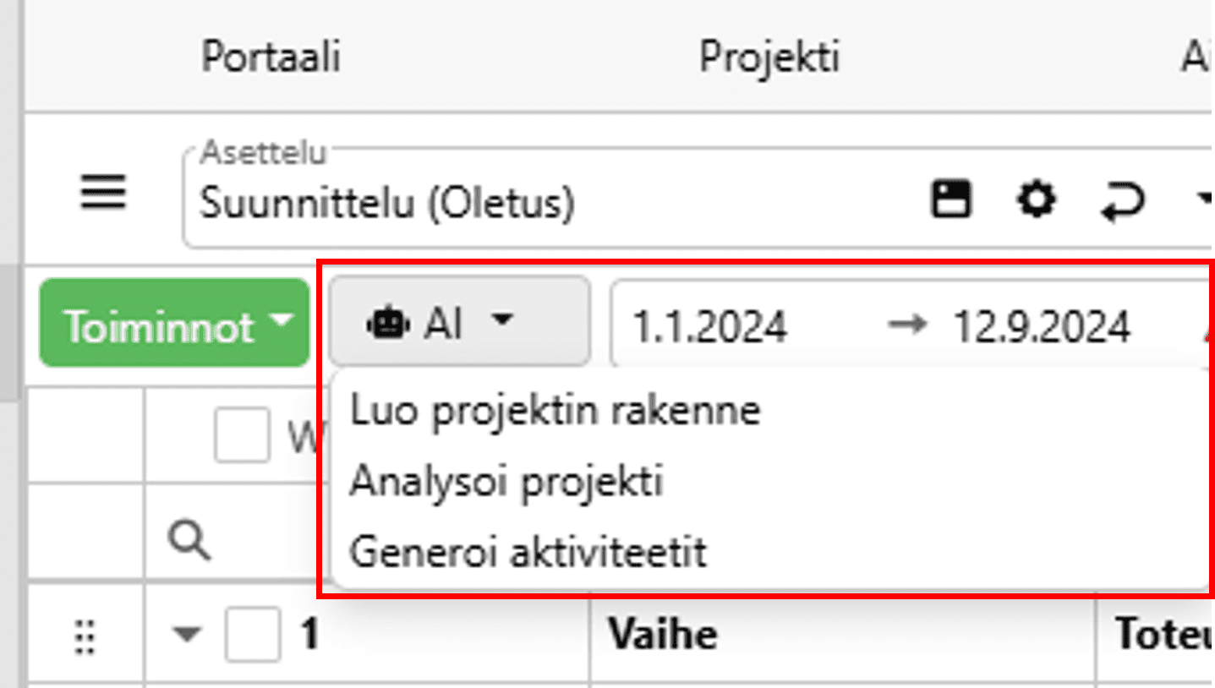
Task: Click the reset layout arrow icon
Action: pos(1123,202)
